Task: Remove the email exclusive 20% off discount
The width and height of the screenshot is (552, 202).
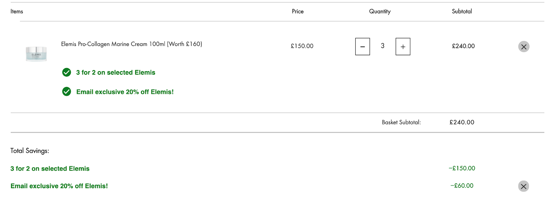Action: click(523, 186)
